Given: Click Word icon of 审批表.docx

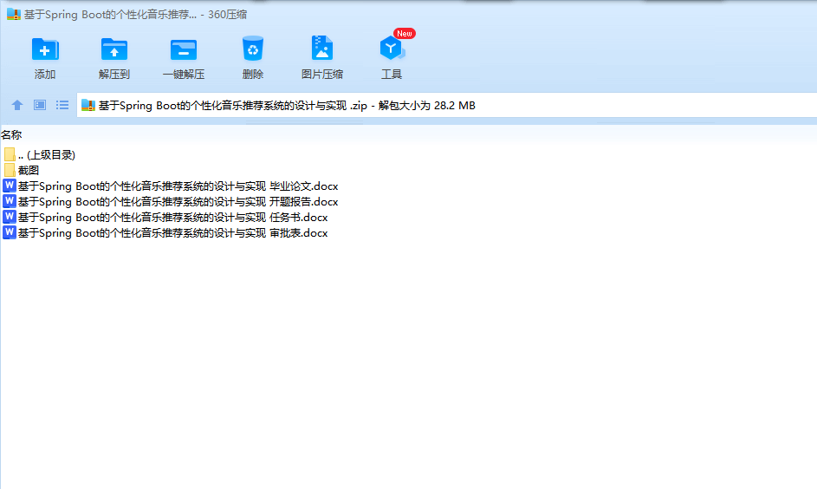Looking at the screenshot, I should [10, 232].
